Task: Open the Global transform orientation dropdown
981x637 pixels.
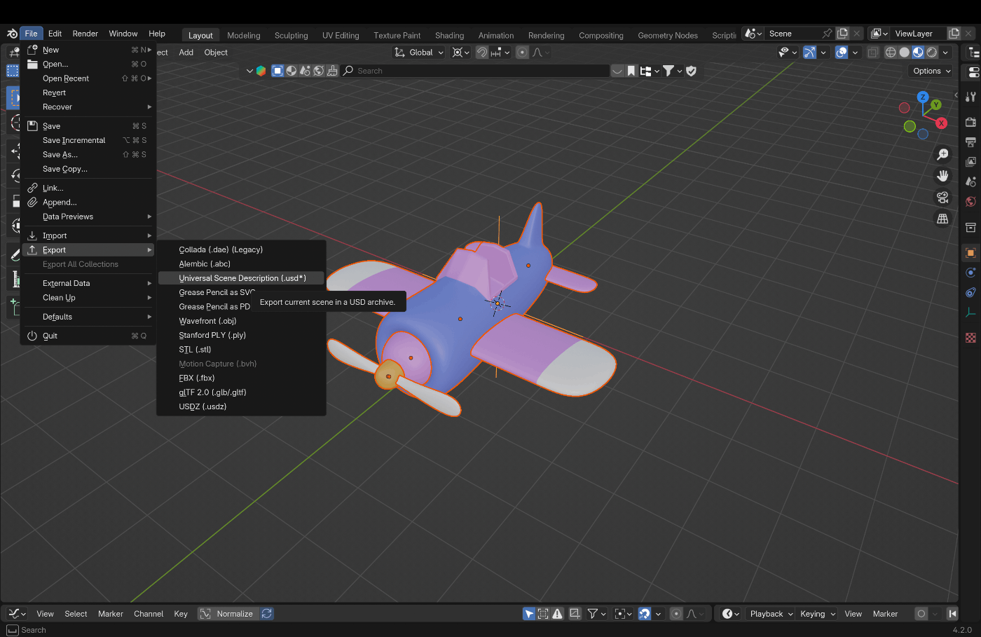Action: [419, 53]
